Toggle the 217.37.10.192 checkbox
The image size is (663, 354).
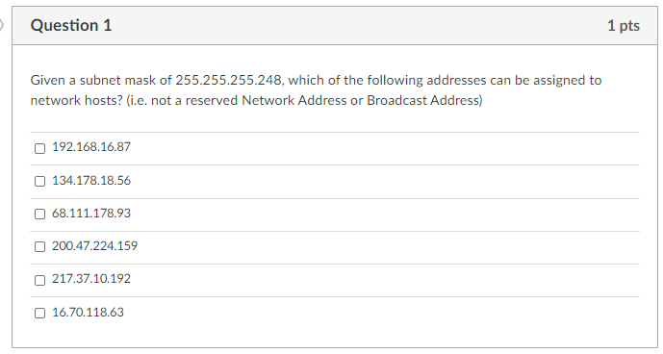39,280
